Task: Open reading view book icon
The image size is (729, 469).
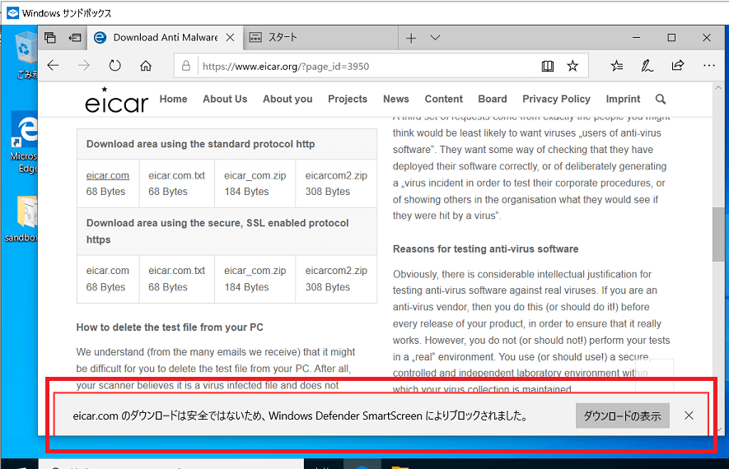Action: click(548, 66)
